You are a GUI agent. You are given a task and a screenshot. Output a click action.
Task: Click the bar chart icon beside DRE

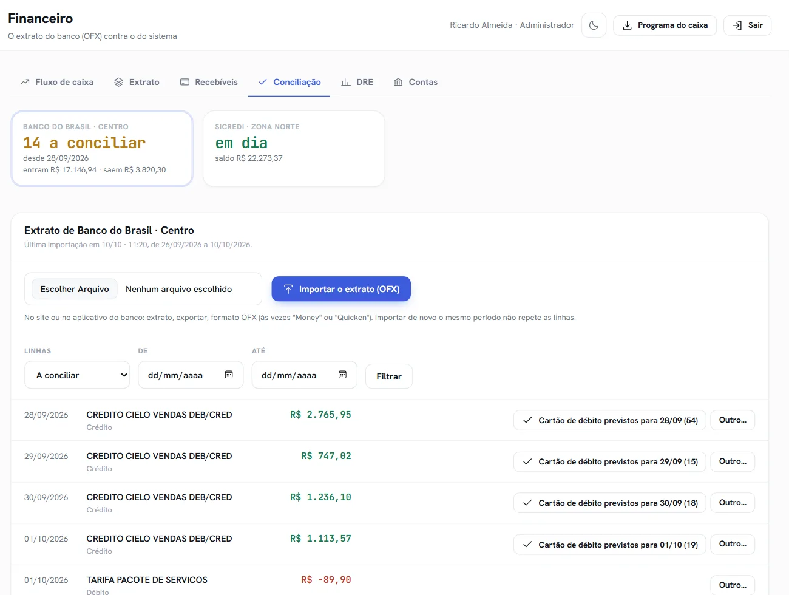(346, 82)
